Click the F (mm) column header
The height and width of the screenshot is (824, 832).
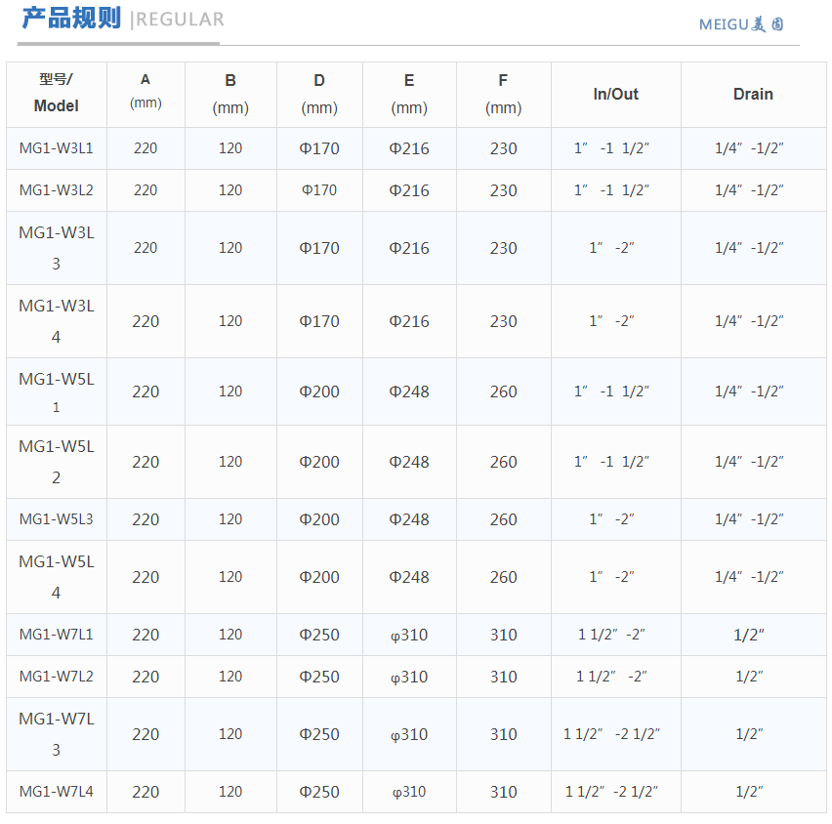503,94
